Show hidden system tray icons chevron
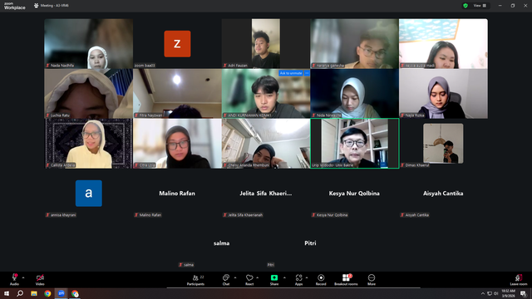 [x=483, y=293]
